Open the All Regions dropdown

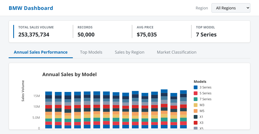(231, 8)
